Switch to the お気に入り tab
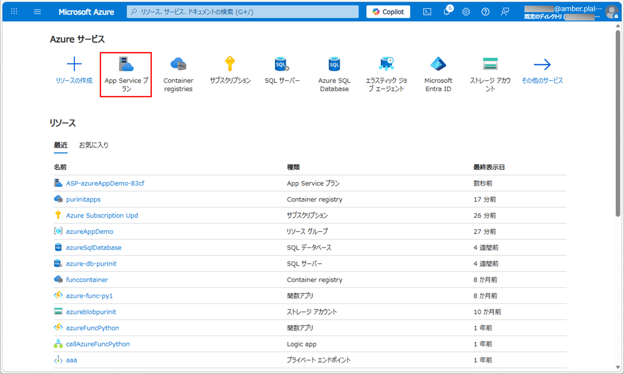This screenshot has height=374, width=624. pyautogui.click(x=94, y=145)
